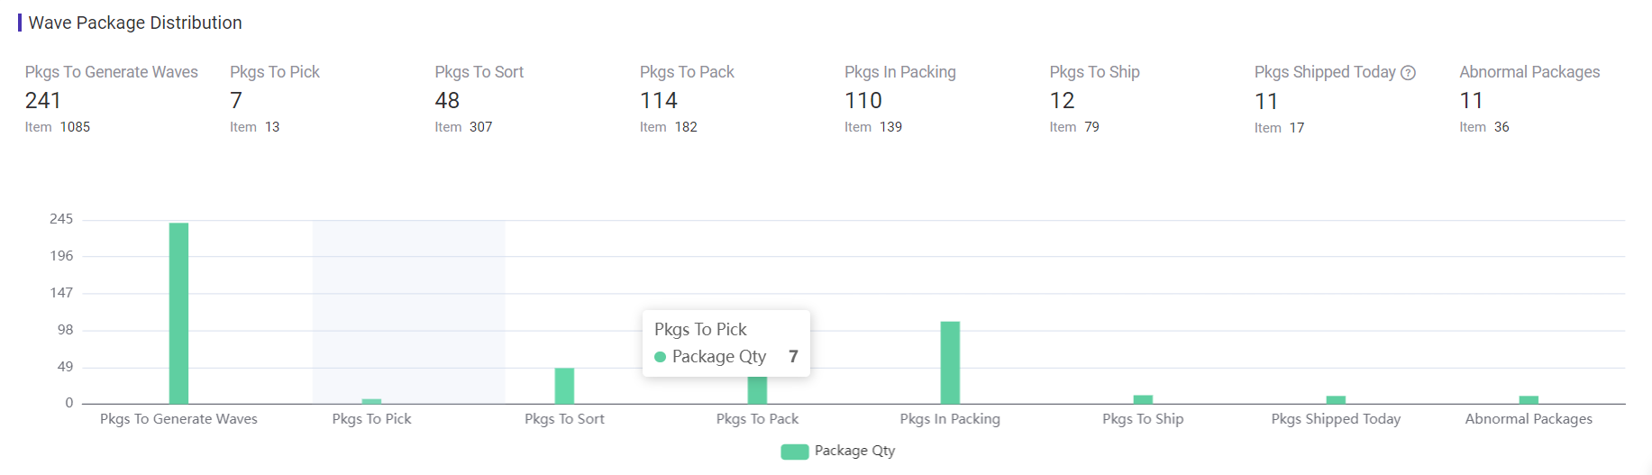This screenshot has width=1652, height=475.
Task: Click the Pkgs In Packing x-axis label
Action: tap(950, 419)
